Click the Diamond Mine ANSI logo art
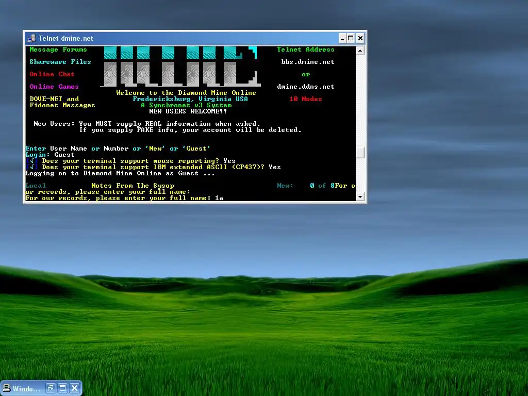The image size is (528, 396). (180, 67)
